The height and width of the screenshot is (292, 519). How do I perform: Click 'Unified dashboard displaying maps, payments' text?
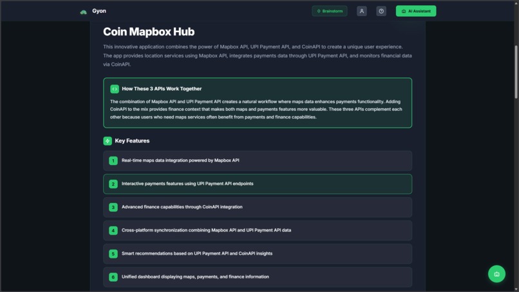coord(195,277)
